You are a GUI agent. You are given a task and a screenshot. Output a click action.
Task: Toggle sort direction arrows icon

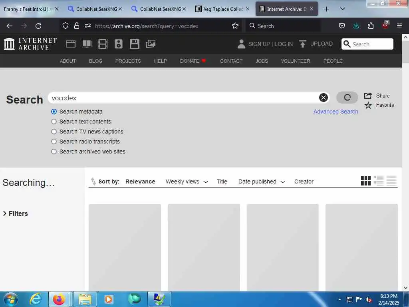93,181
